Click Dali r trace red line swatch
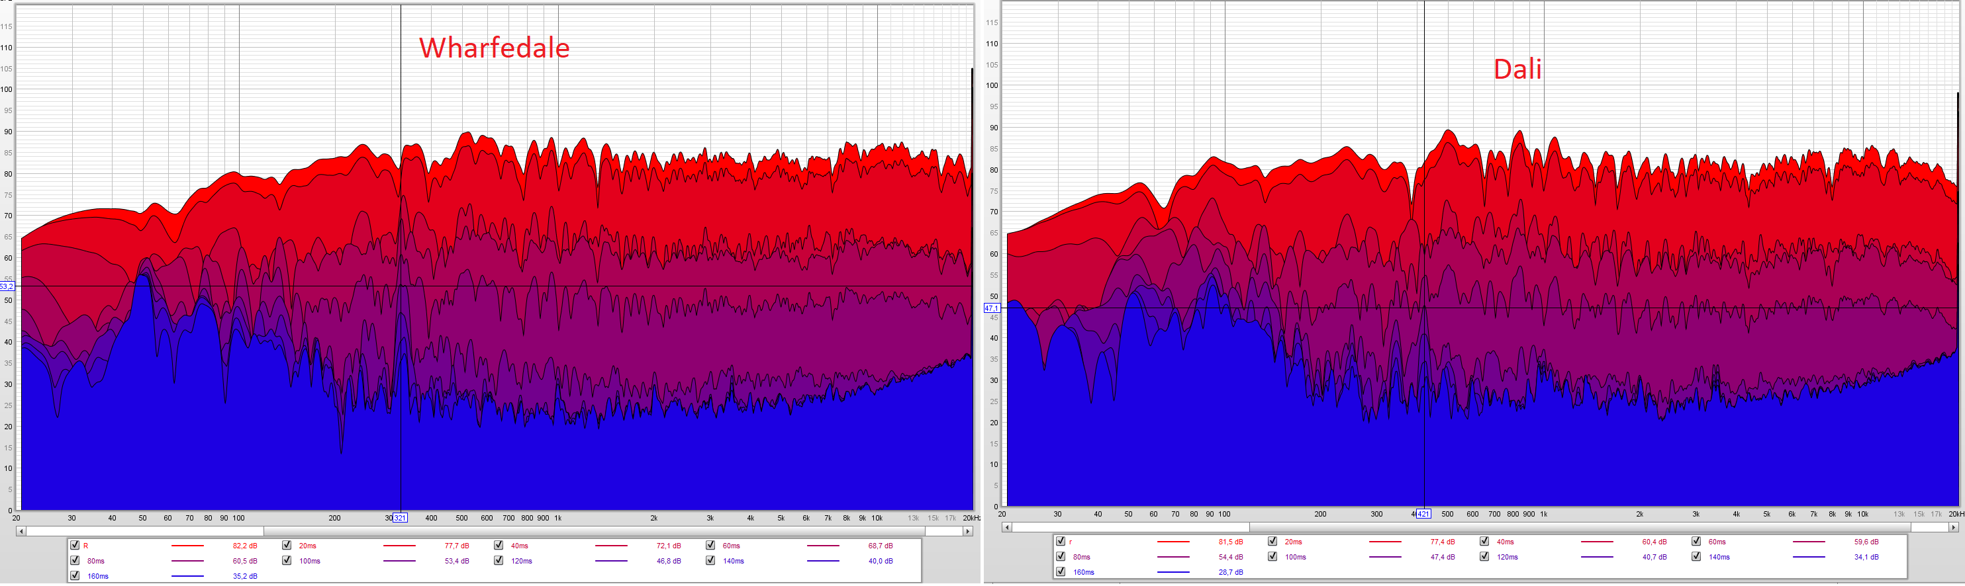This screenshot has width=1965, height=586. click(x=1173, y=542)
